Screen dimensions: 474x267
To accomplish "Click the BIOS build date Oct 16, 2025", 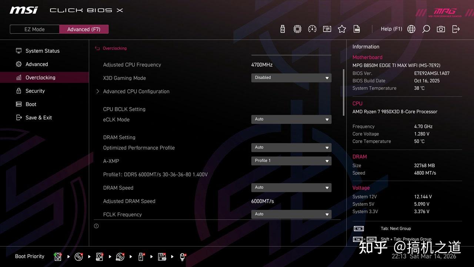I will coord(427,81).
